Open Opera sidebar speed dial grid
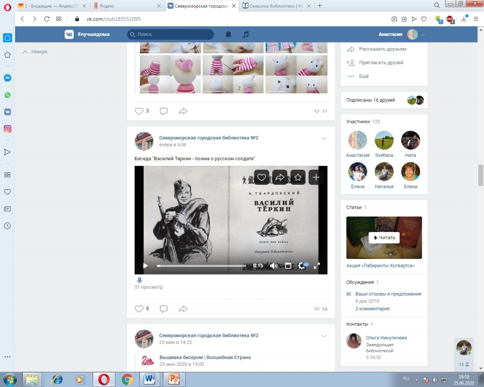The image size is (484, 387). point(8,175)
